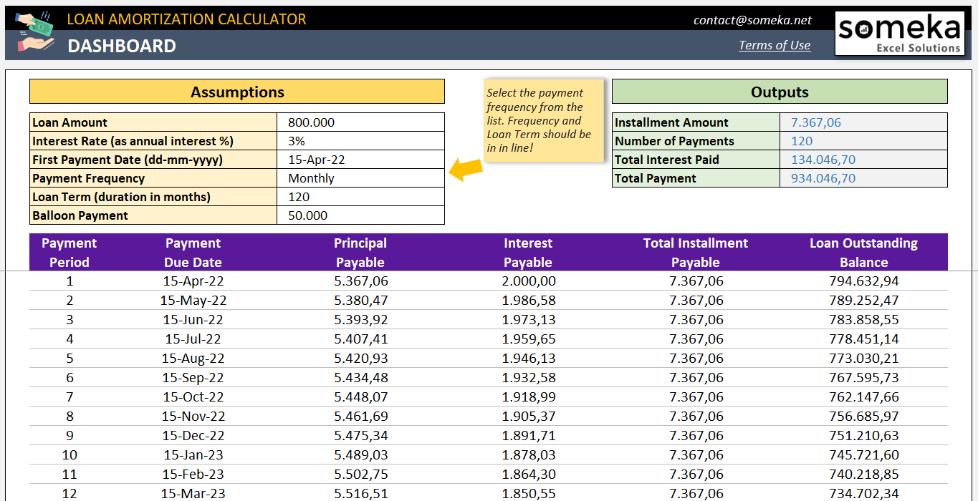Viewport: 978px width, 501px height.
Task: Click the contact@someka.net email address
Action: click(752, 20)
